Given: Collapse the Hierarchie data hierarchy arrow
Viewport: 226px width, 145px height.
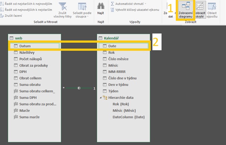Looking at the screenshot, I should point(101,98).
